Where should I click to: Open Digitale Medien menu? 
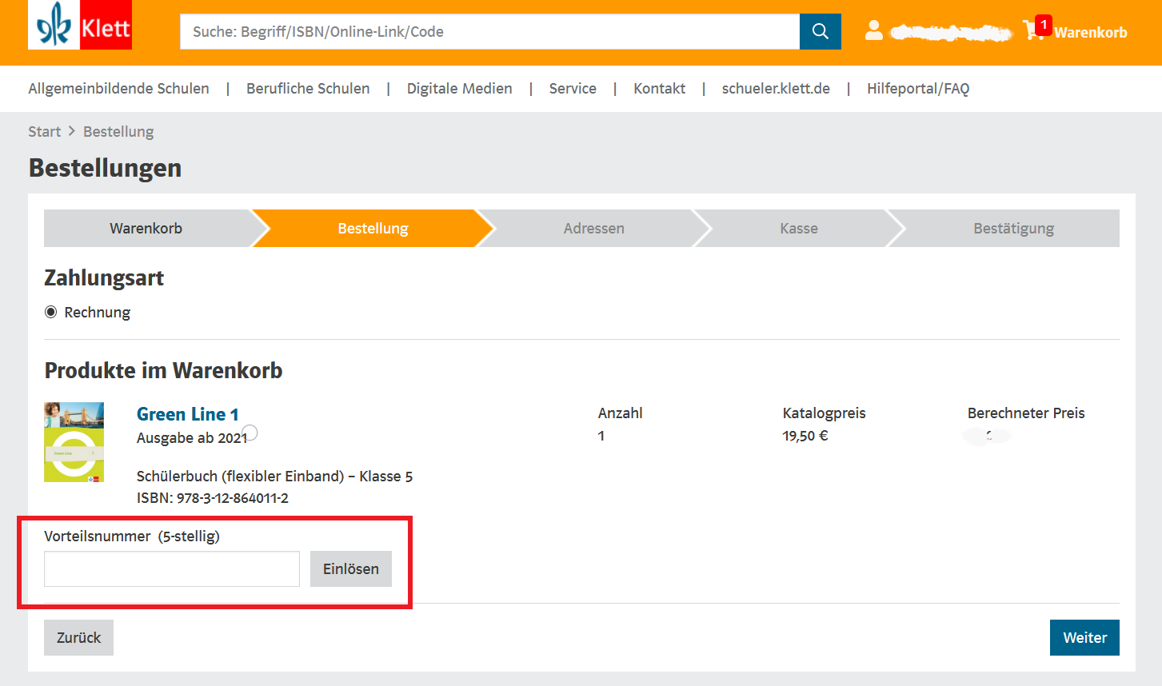tap(459, 89)
